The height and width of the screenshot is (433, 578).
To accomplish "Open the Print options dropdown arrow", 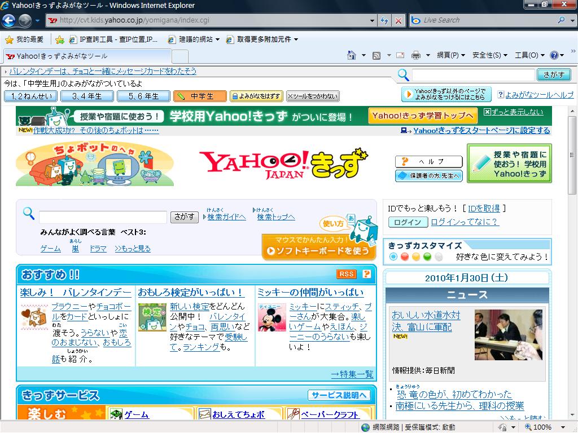I will pos(428,56).
